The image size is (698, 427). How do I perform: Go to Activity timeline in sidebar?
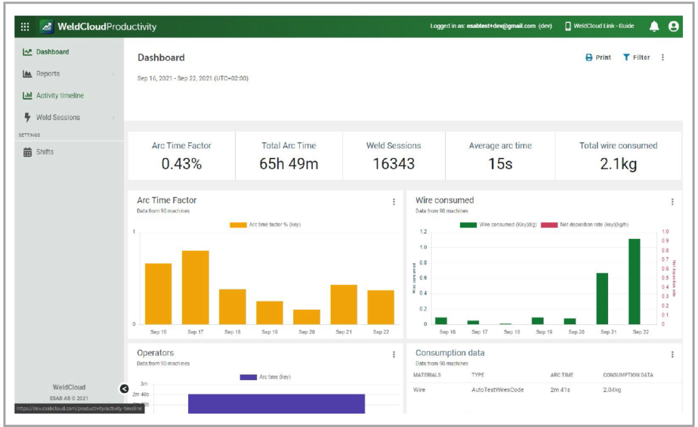(x=60, y=96)
